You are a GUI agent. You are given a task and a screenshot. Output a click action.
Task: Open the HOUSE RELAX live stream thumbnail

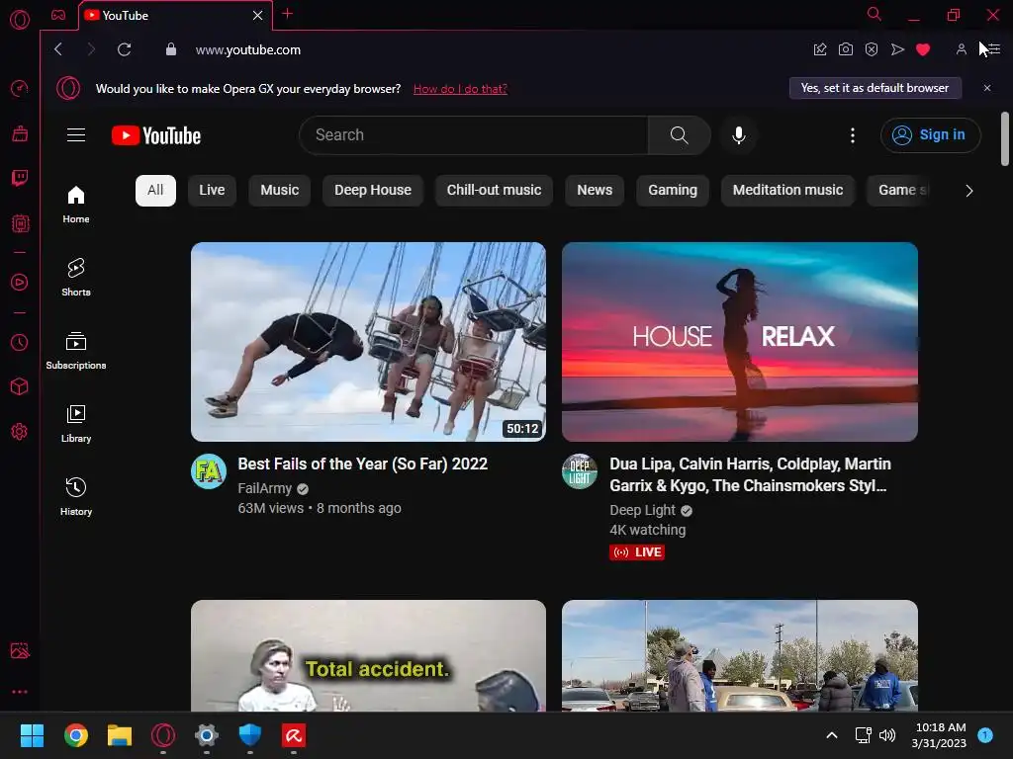tap(740, 341)
